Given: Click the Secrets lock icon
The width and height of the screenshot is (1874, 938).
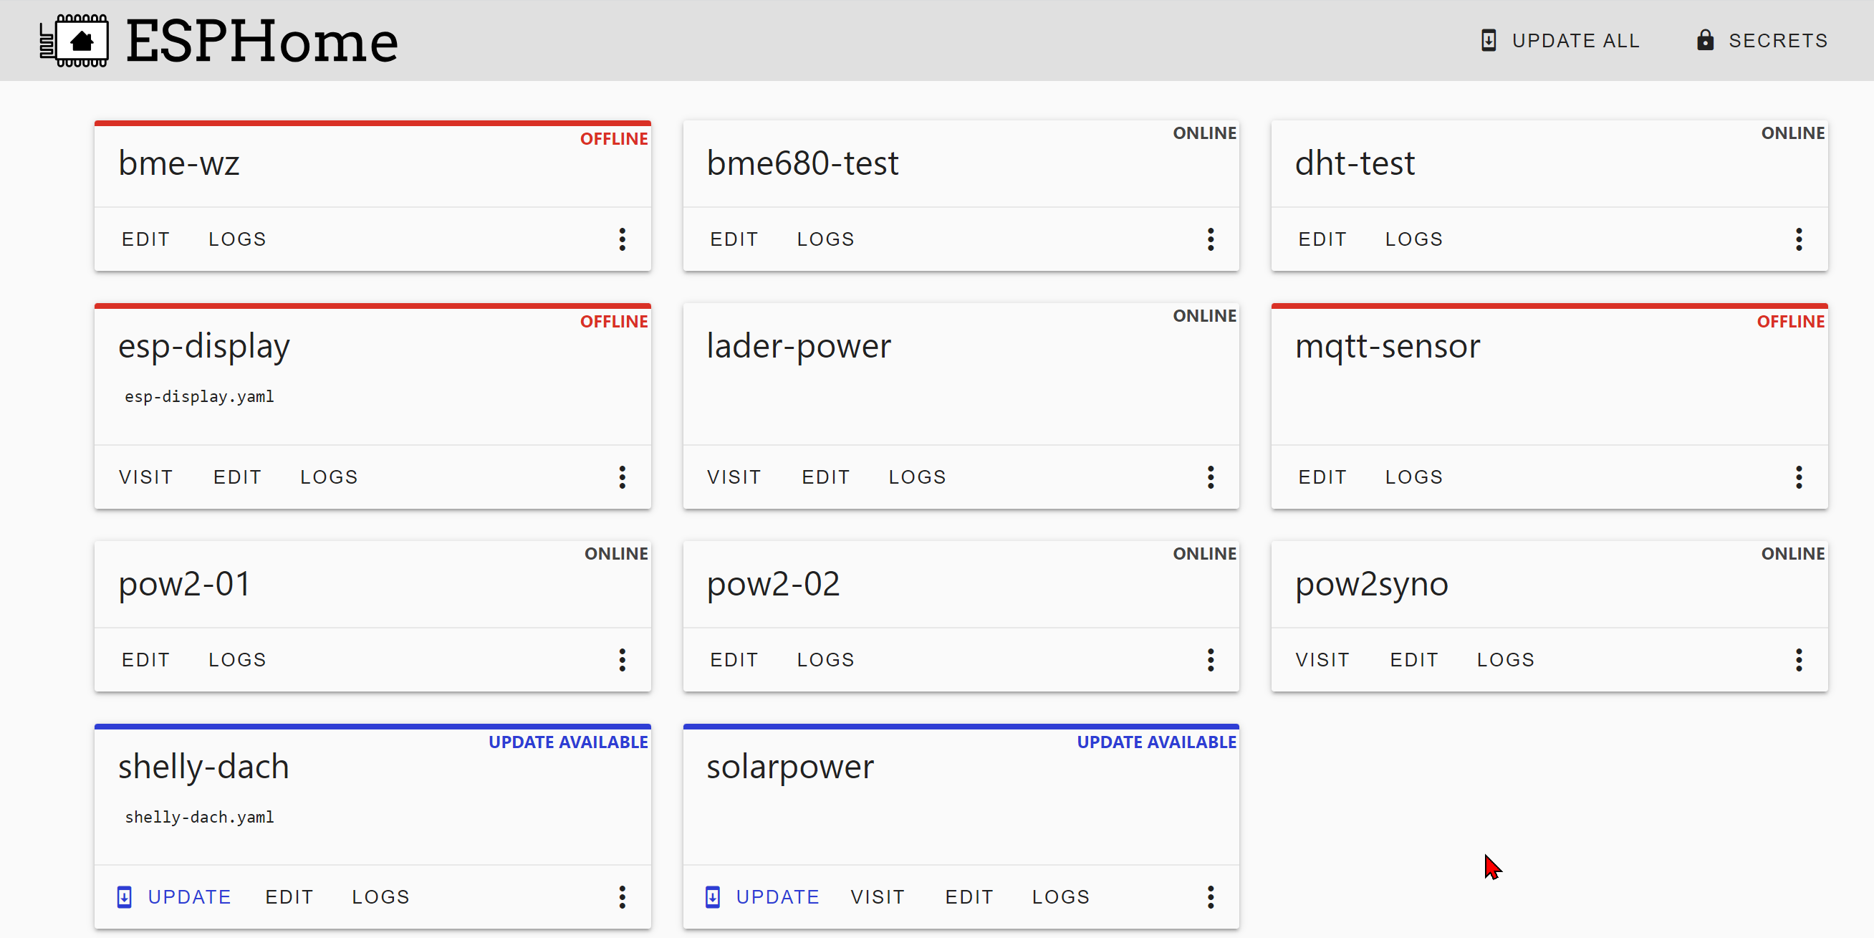Looking at the screenshot, I should (1704, 41).
